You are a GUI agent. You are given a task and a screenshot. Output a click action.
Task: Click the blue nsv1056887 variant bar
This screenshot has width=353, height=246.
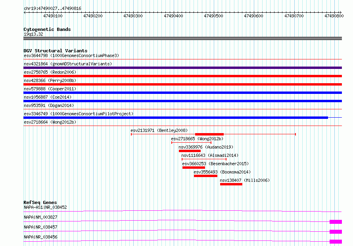[x=182, y=101]
